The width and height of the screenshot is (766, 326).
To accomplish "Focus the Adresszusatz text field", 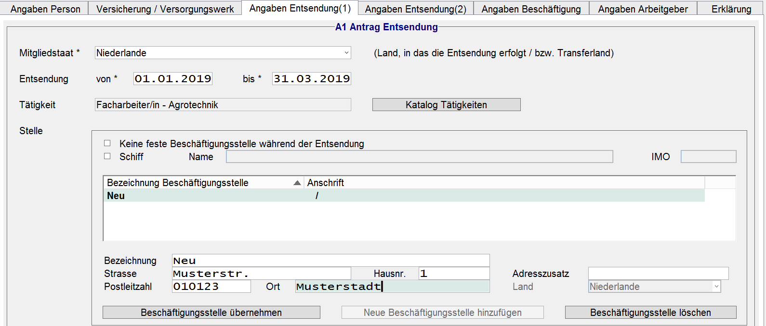I will [x=658, y=274].
